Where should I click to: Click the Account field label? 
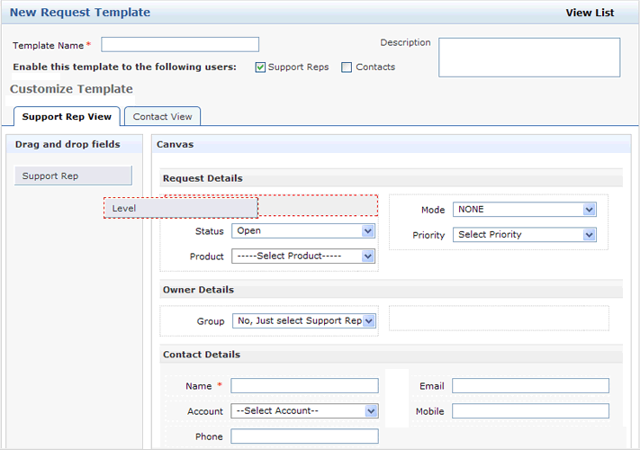coord(205,411)
